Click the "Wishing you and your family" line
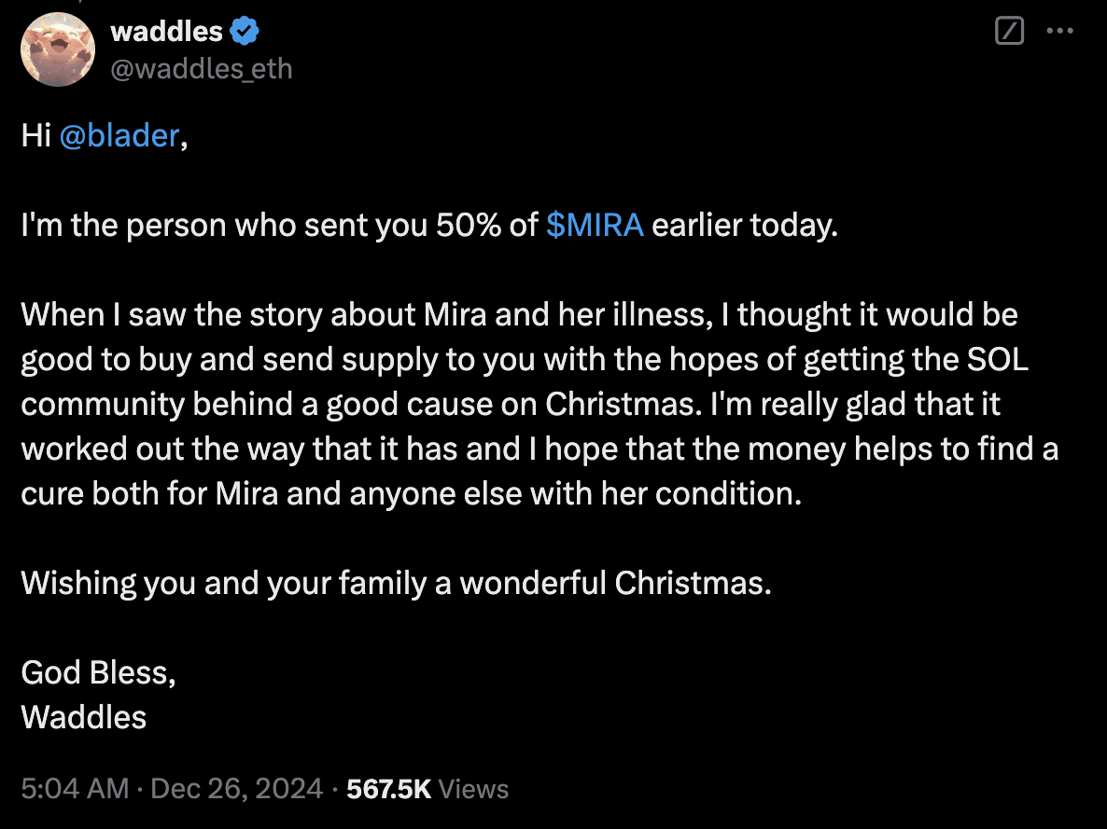 coord(396,584)
